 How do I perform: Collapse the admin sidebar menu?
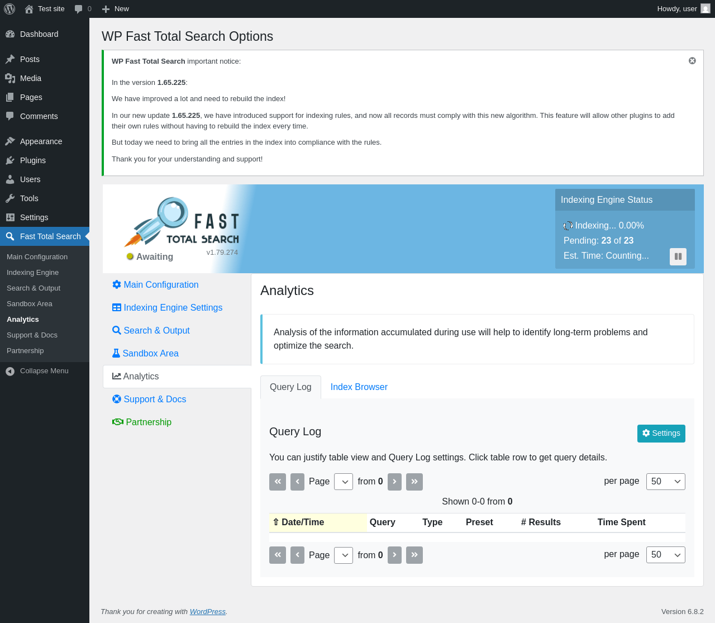(x=45, y=371)
